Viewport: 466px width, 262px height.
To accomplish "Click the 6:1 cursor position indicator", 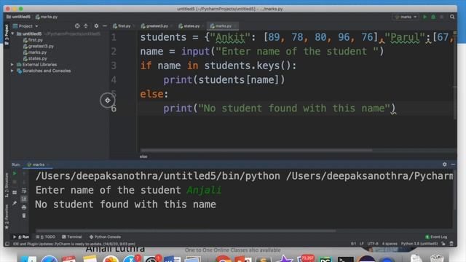I will 353,244.
